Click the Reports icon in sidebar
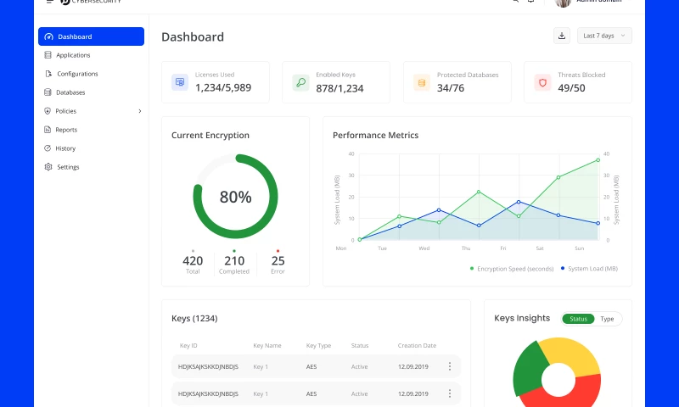Image resolution: width=679 pixels, height=407 pixels. [x=48, y=130]
